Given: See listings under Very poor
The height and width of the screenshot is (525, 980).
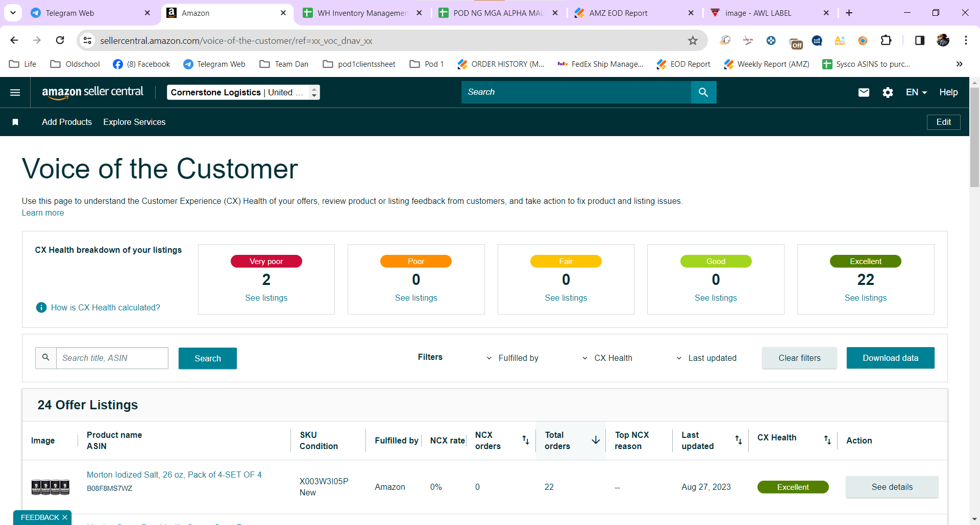Looking at the screenshot, I should pos(266,298).
